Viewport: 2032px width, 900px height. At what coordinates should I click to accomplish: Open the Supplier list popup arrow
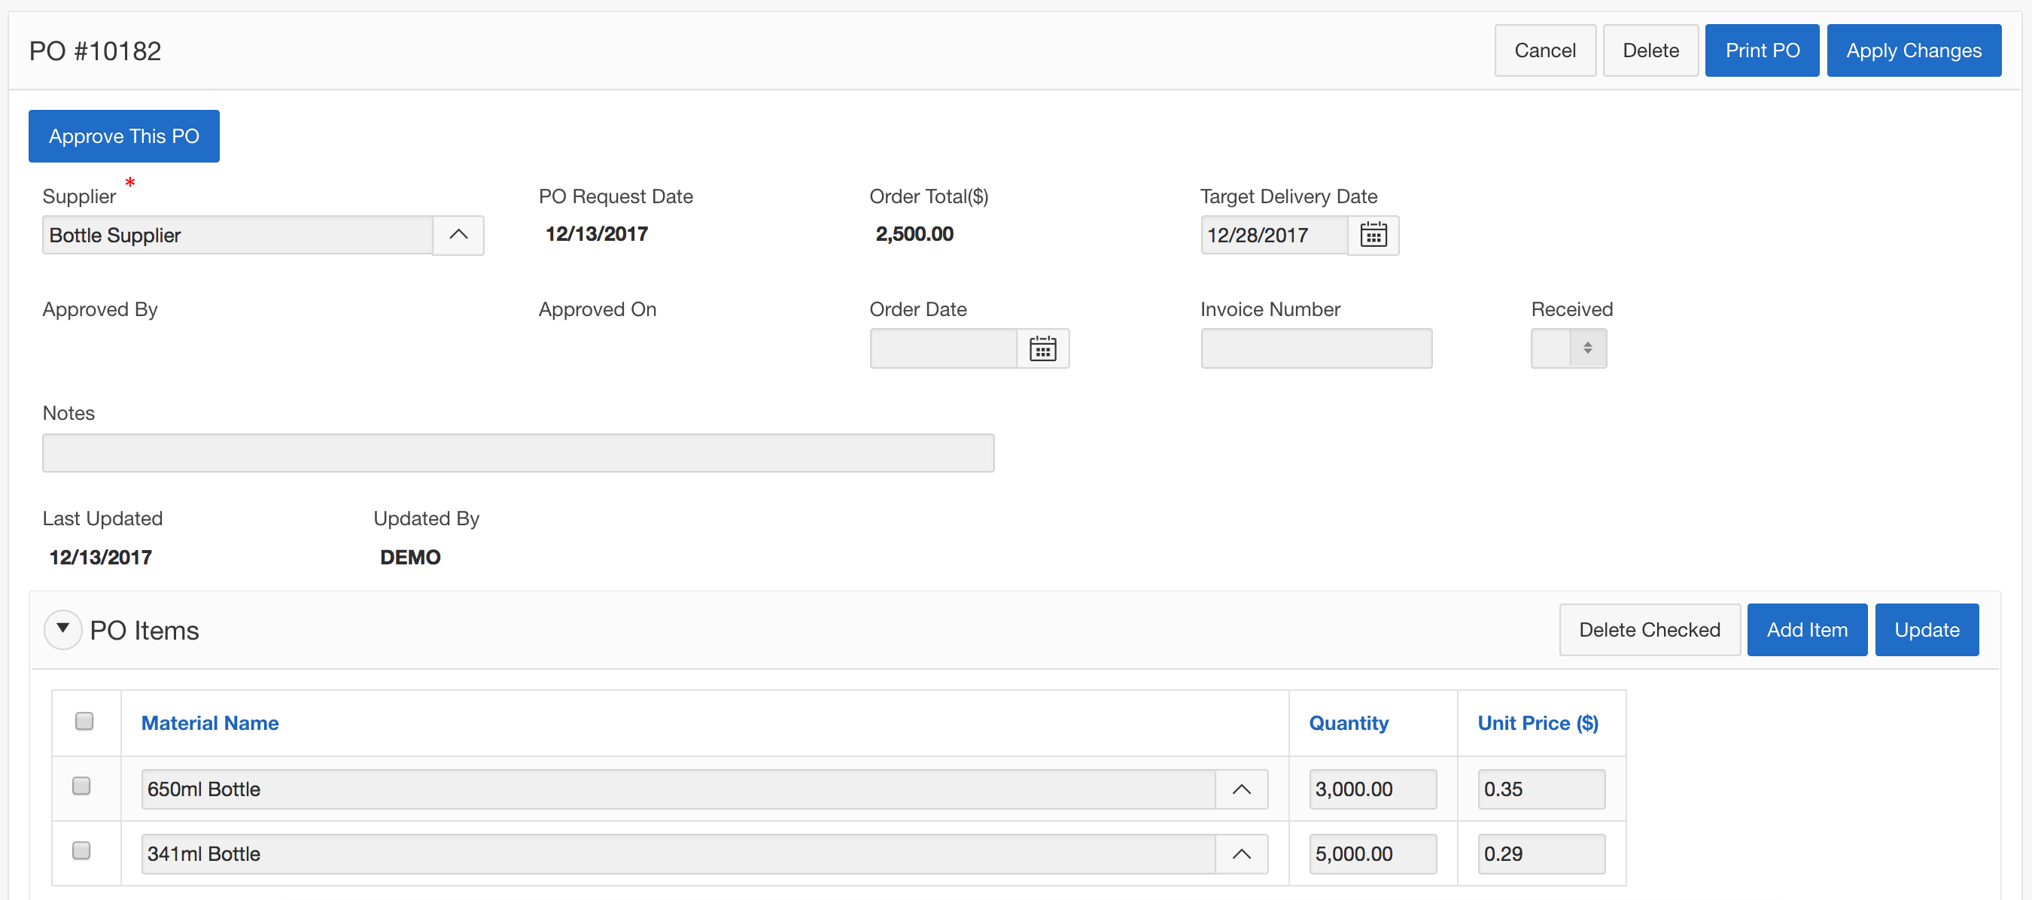(x=458, y=235)
